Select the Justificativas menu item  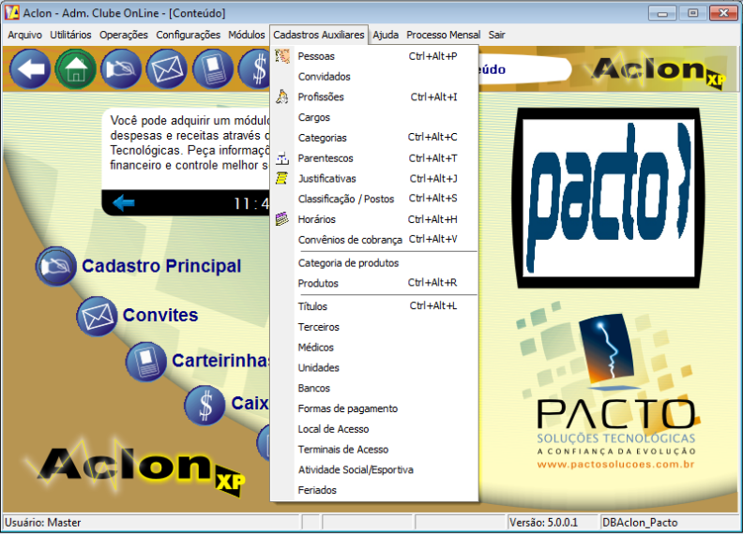(x=326, y=179)
